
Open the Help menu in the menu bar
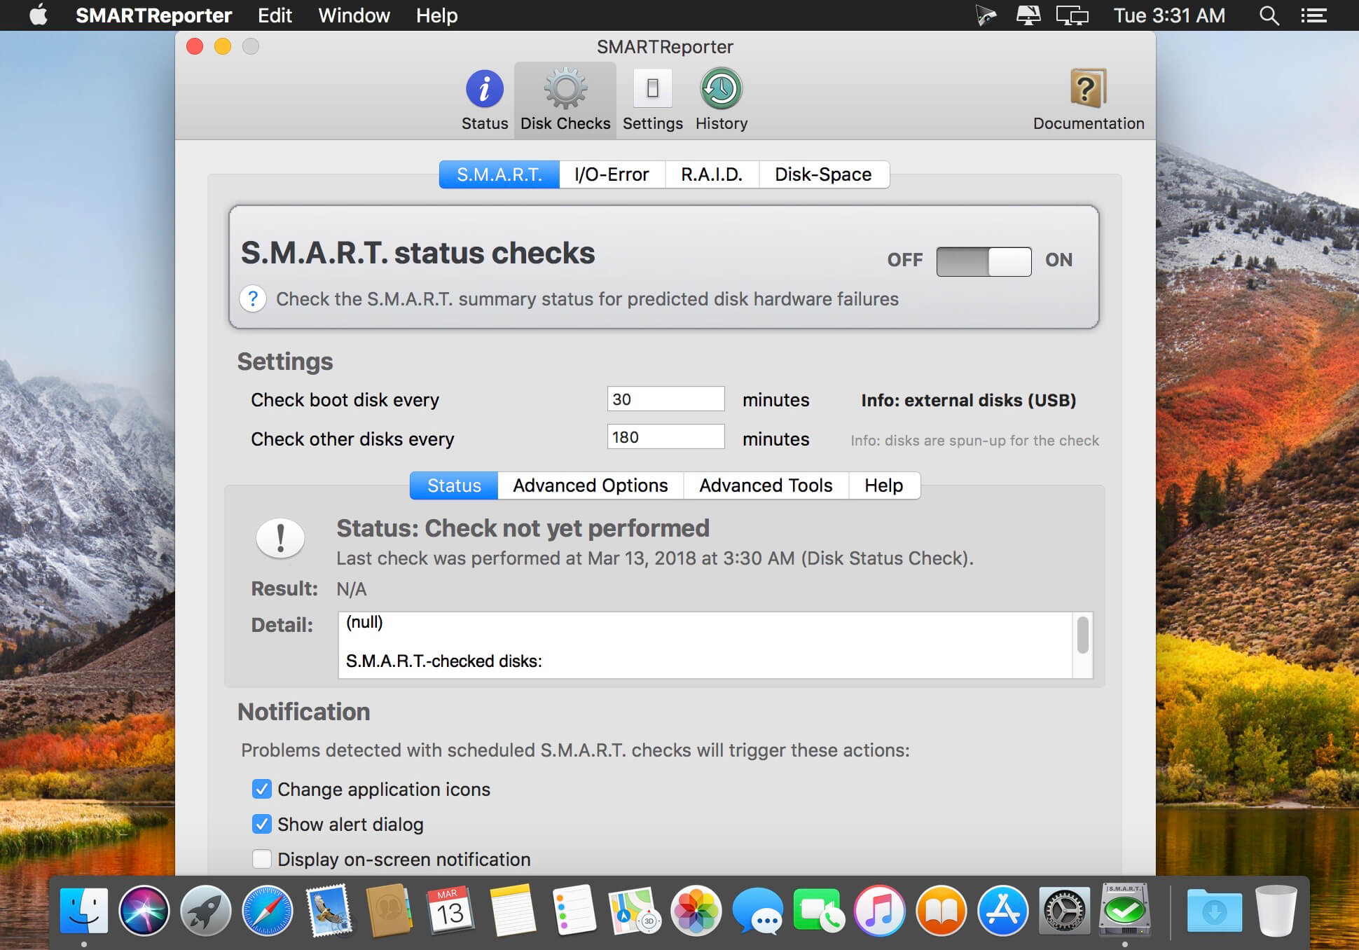pyautogui.click(x=436, y=15)
